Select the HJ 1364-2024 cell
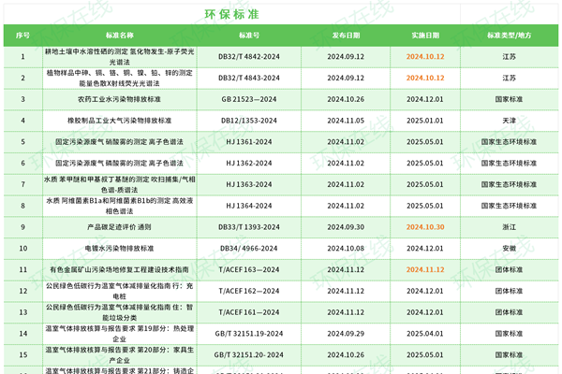The height and width of the screenshot is (374, 562). click(247, 205)
